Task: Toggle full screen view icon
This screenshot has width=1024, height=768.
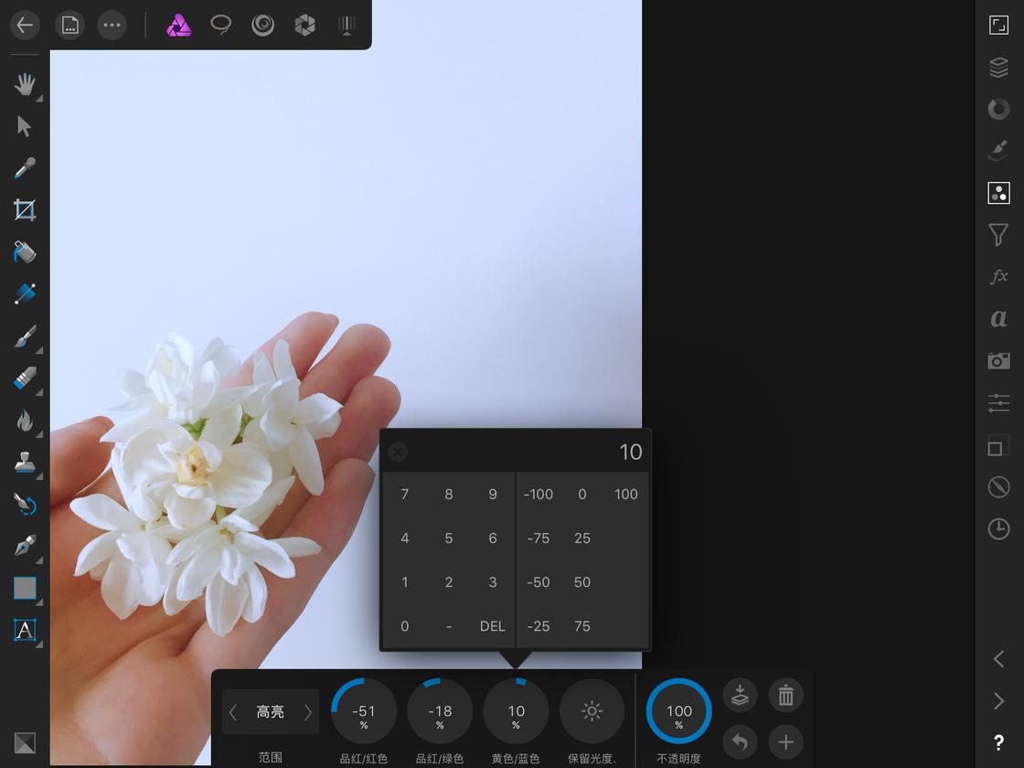Action: pyautogui.click(x=998, y=25)
